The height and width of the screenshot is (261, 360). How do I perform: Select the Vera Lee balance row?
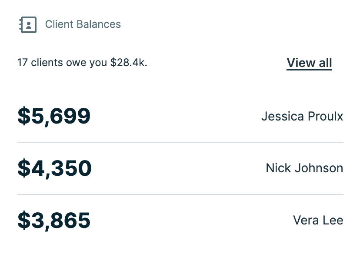click(x=180, y=220)
